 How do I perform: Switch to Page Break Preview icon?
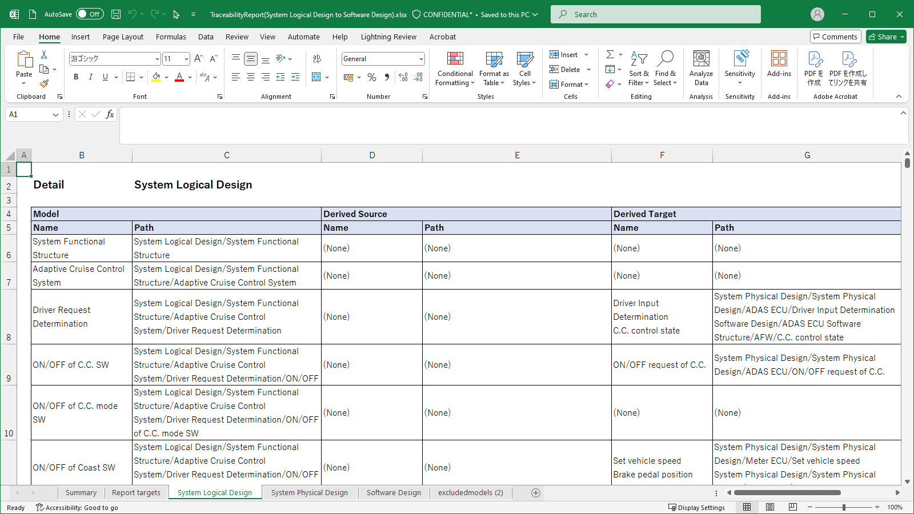[x=793, y=507]
